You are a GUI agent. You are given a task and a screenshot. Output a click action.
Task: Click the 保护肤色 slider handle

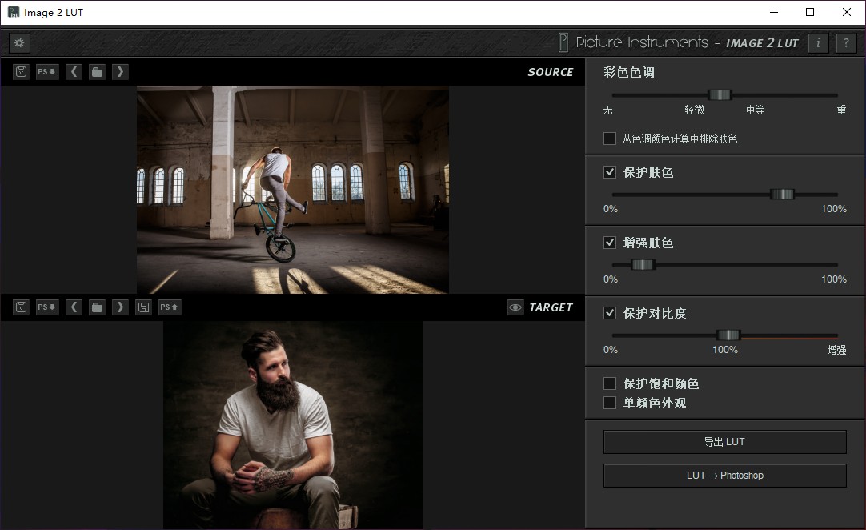[x=782, y=194]
